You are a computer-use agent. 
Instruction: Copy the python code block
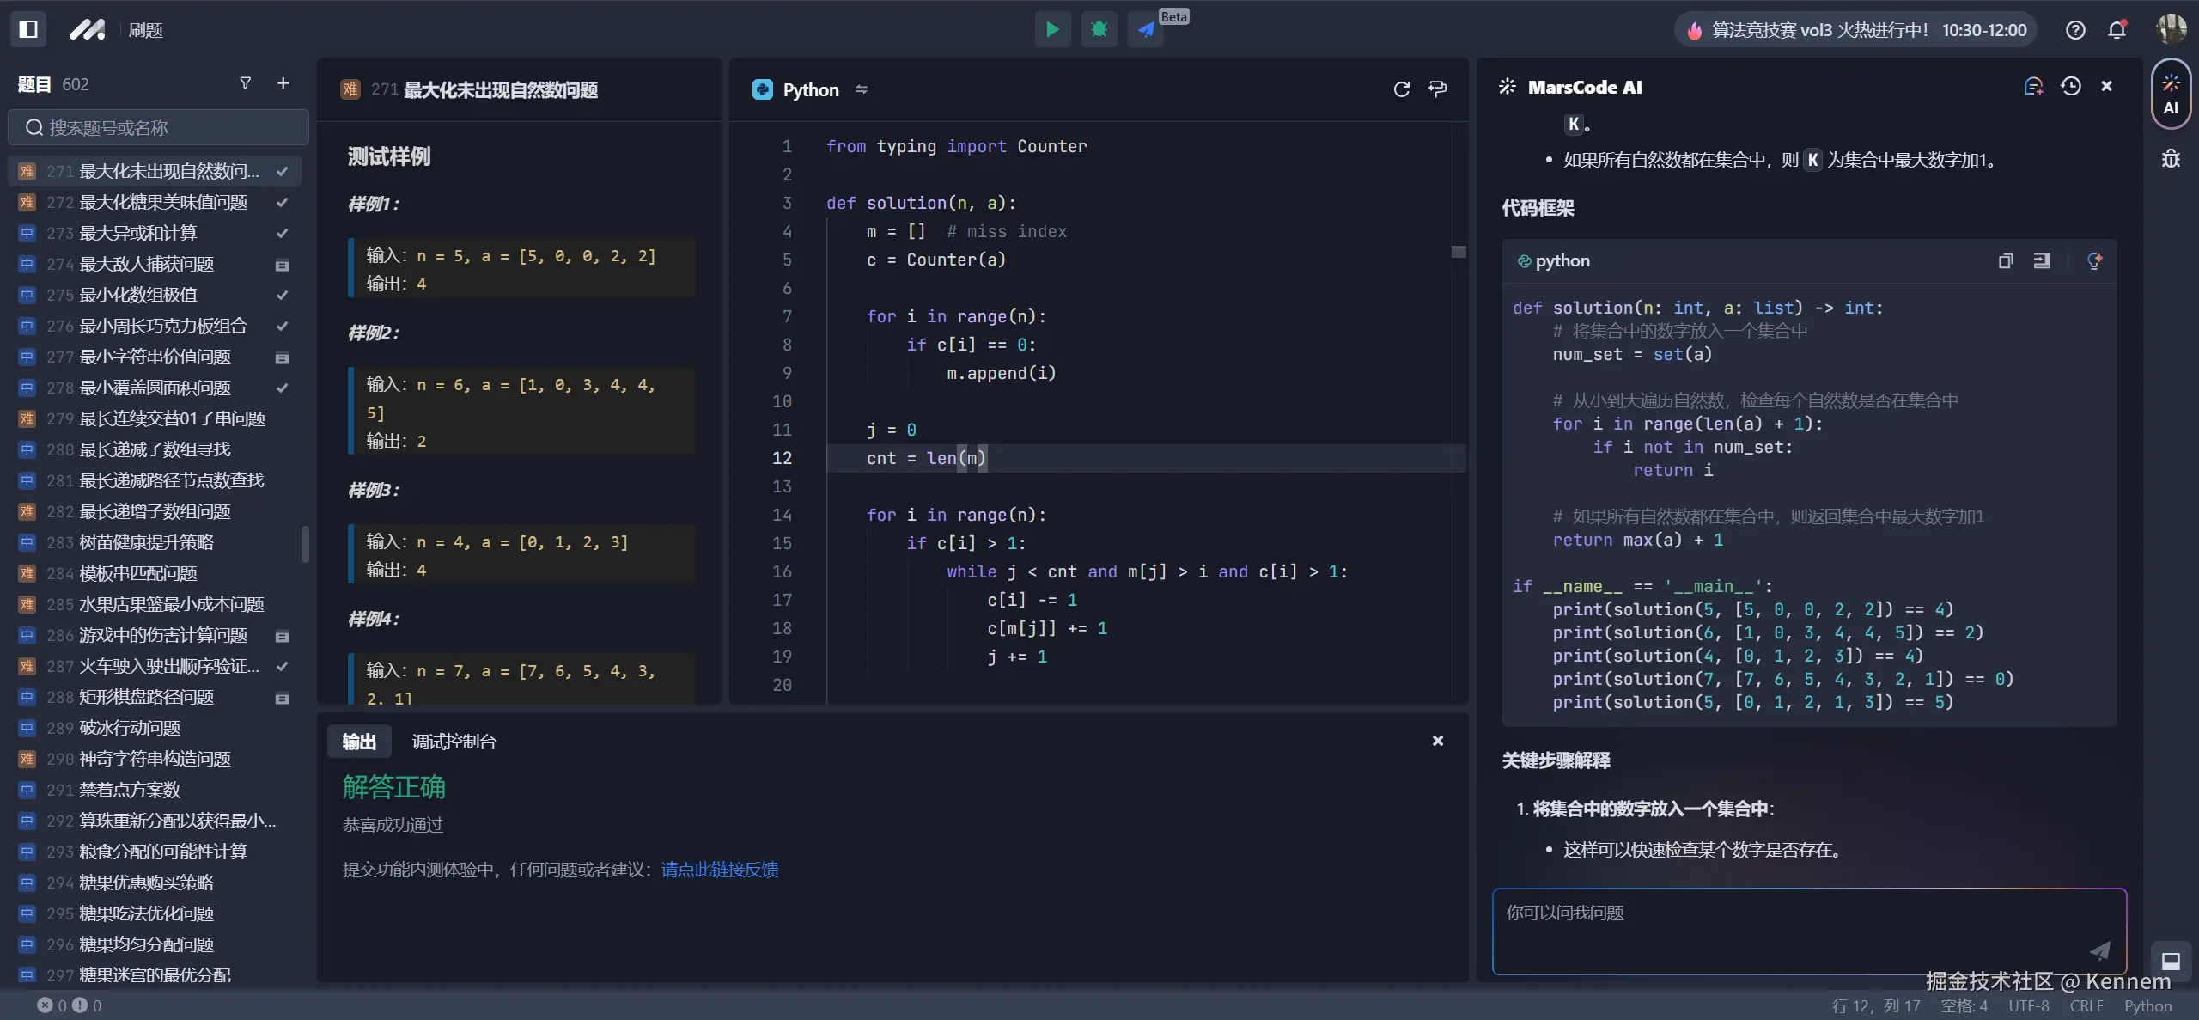coord(2005,261)
